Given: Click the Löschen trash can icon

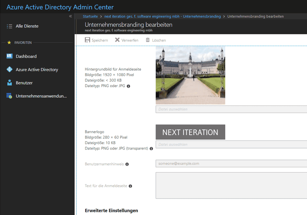Looking at the screenshot, I should pyautogui.click(x=148, y=40).
